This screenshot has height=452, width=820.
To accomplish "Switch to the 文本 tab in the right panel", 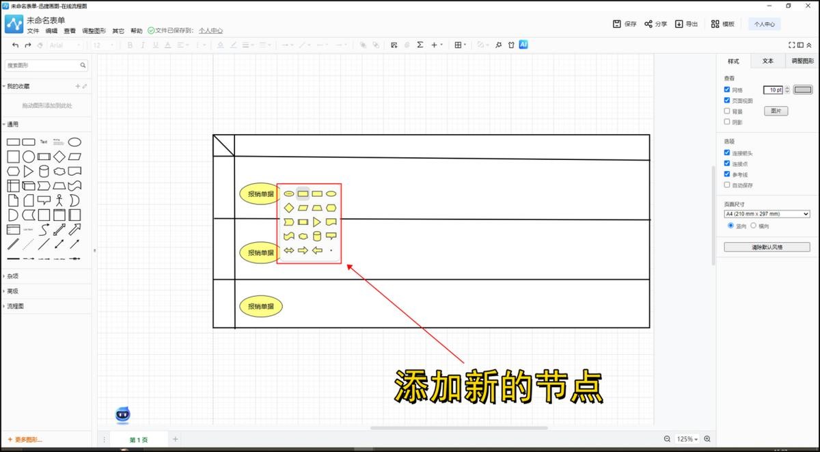I will point(768,61).
